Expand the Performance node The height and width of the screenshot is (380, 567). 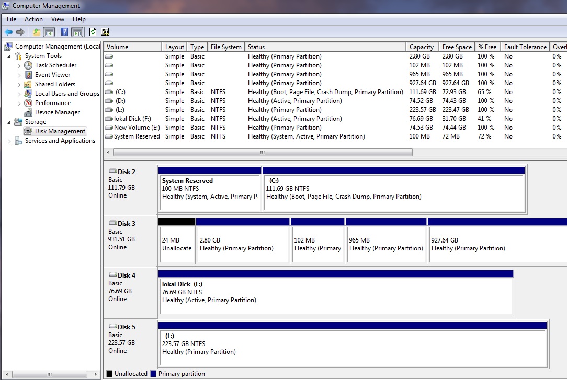click(19, 103)
